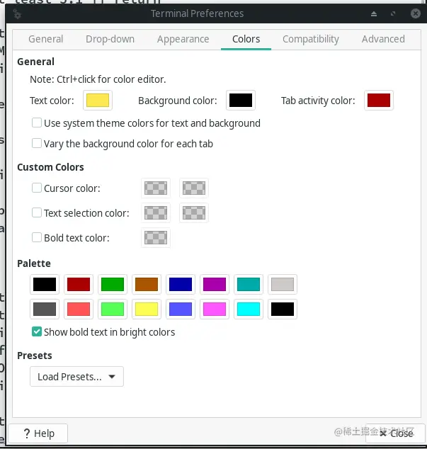427x449 pixels.
Task: Edit the dark red palette color
Action: click(x=79, y=285)
